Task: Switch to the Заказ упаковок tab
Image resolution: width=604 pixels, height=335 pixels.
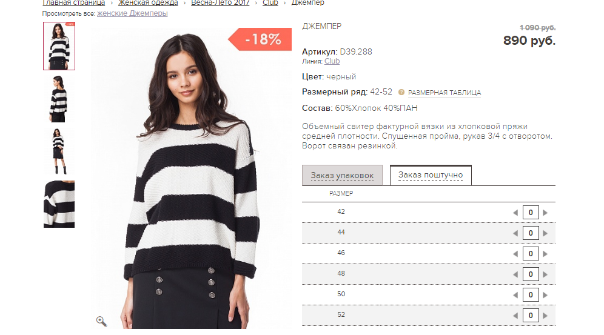Action: [x=342, y=176]
